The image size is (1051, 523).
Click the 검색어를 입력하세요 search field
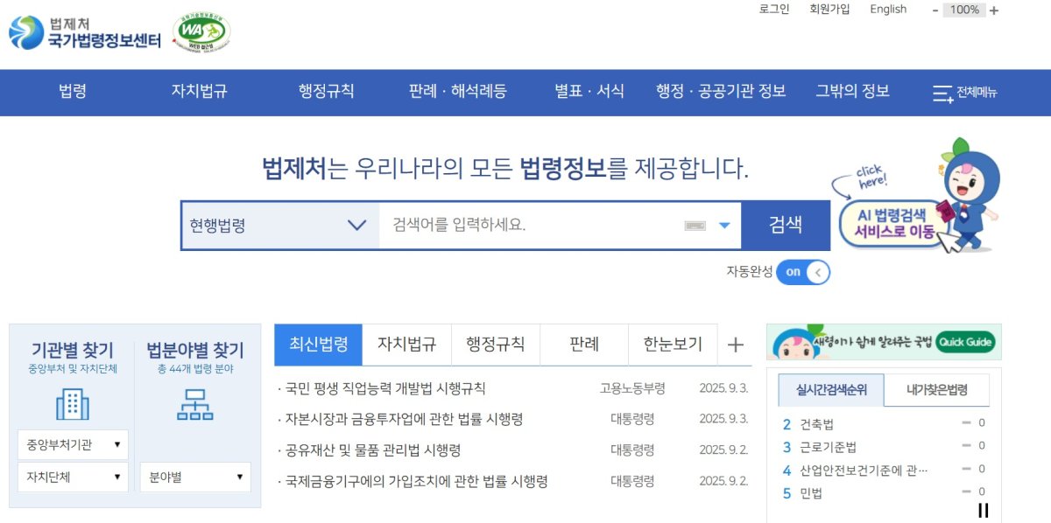point(534,226)
